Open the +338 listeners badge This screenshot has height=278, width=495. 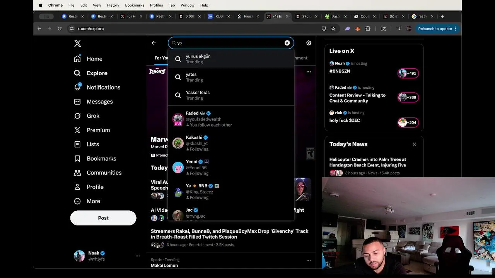408,97
